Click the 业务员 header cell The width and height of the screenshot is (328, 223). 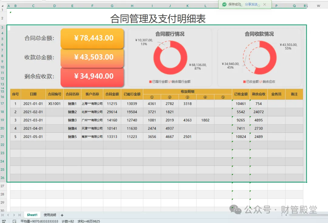point(276,94)
